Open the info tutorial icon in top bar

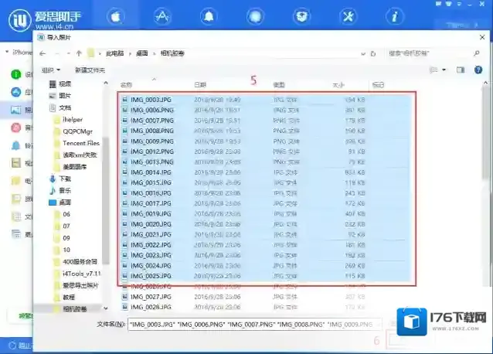pos(395,16)
